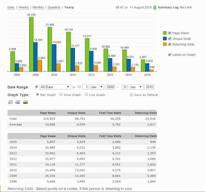This screenshot has width=205, height=192.
Task: Click the Summary Log: No Limit text
Action: click(x=175, y=8)
